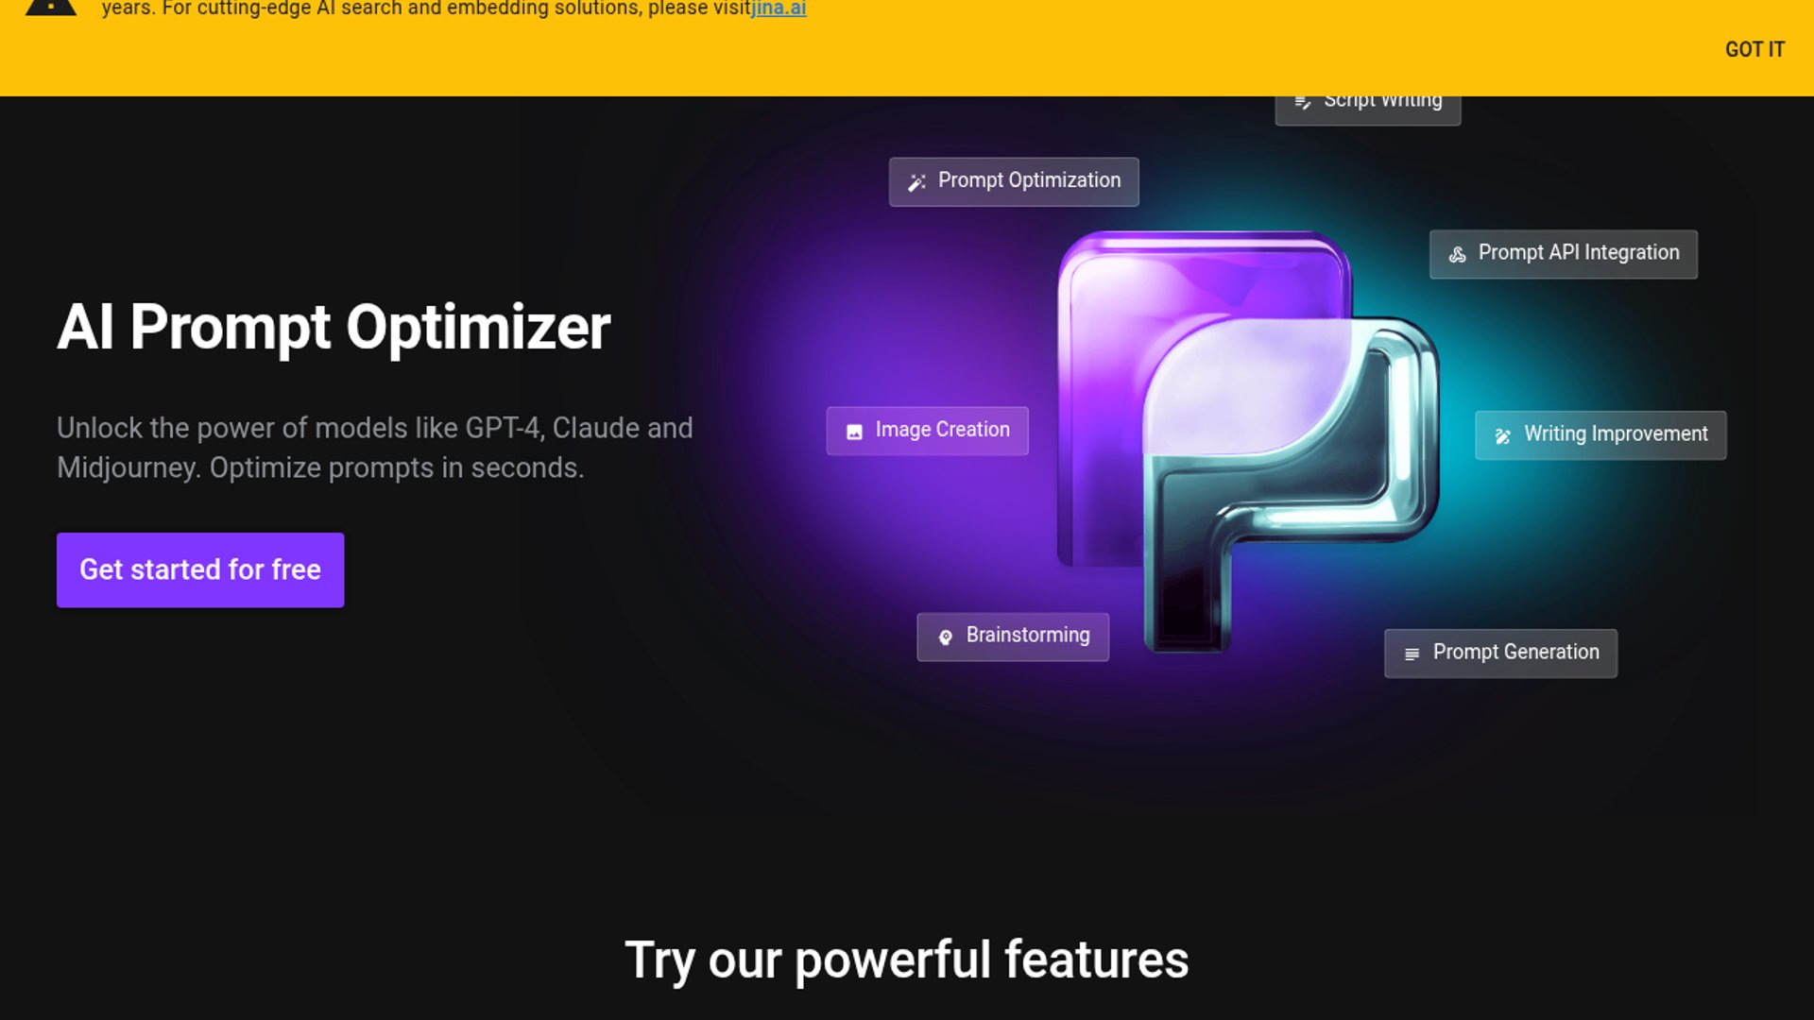Select the Writing Improvement chip text

tap(1615, 434)
